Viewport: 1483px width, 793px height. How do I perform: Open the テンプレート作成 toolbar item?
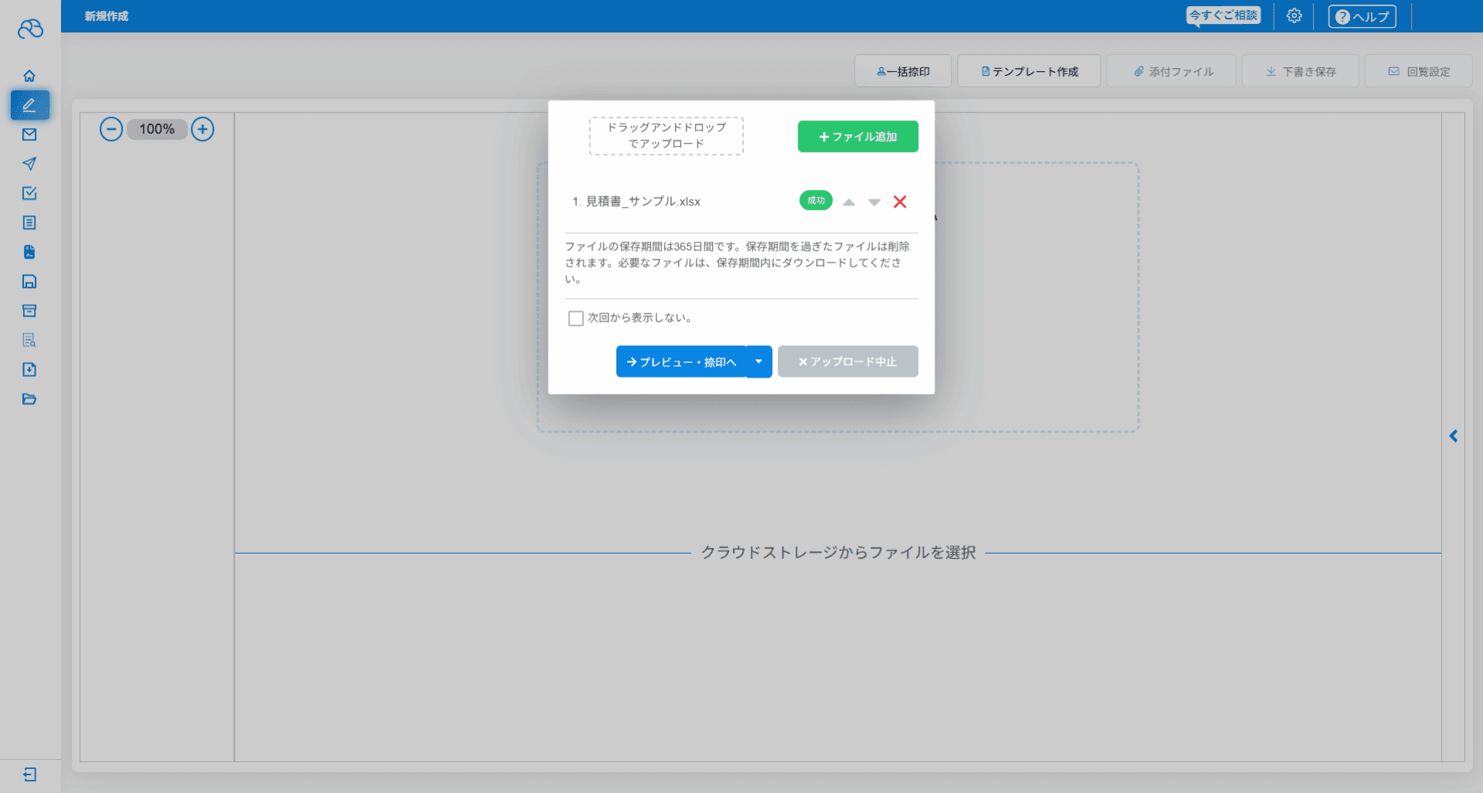coord(1029,71)
